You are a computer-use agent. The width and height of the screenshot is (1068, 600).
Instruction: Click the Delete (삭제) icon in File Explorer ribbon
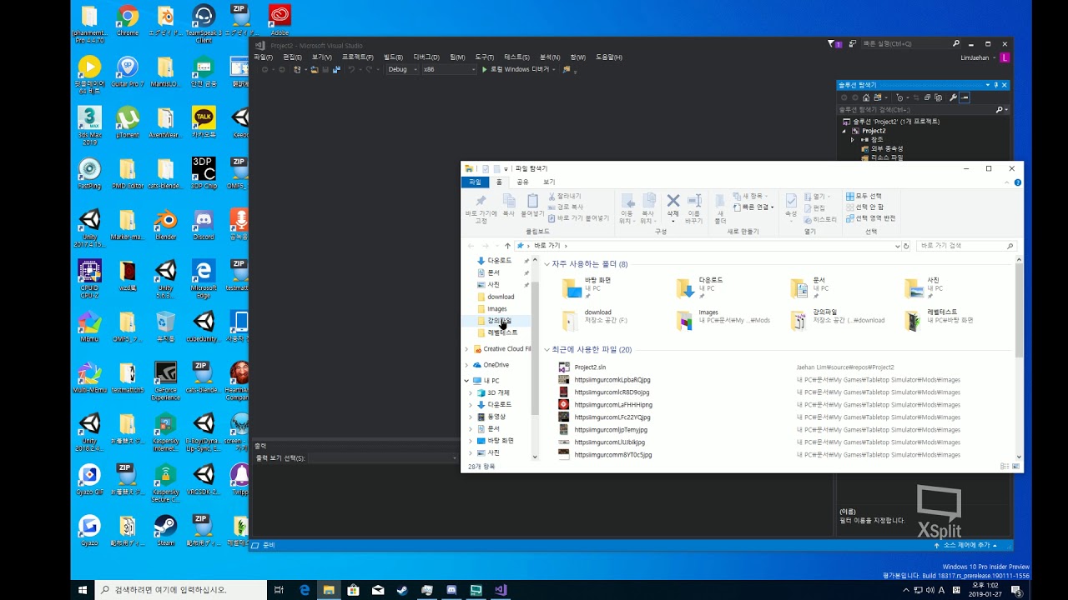(673, 201)
